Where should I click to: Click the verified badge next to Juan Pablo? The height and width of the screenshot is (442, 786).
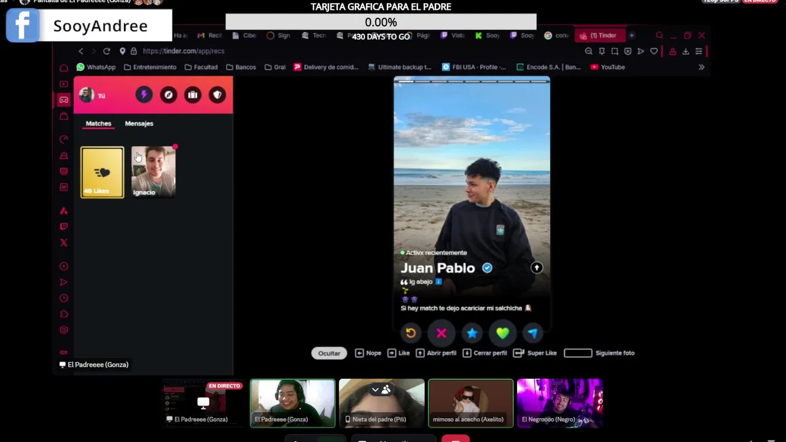coord(487,268)
